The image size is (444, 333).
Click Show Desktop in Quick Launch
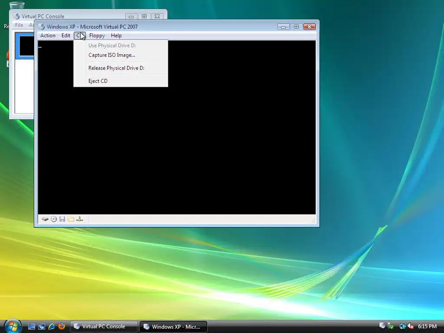(31, 326)
